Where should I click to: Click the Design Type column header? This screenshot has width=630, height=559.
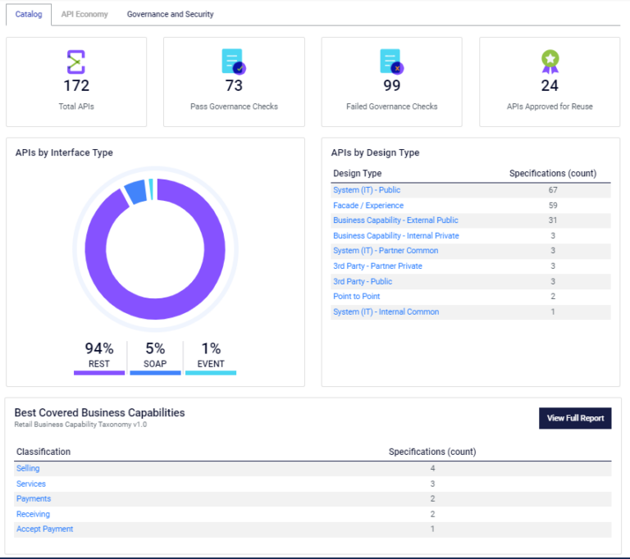click(357, 174)
